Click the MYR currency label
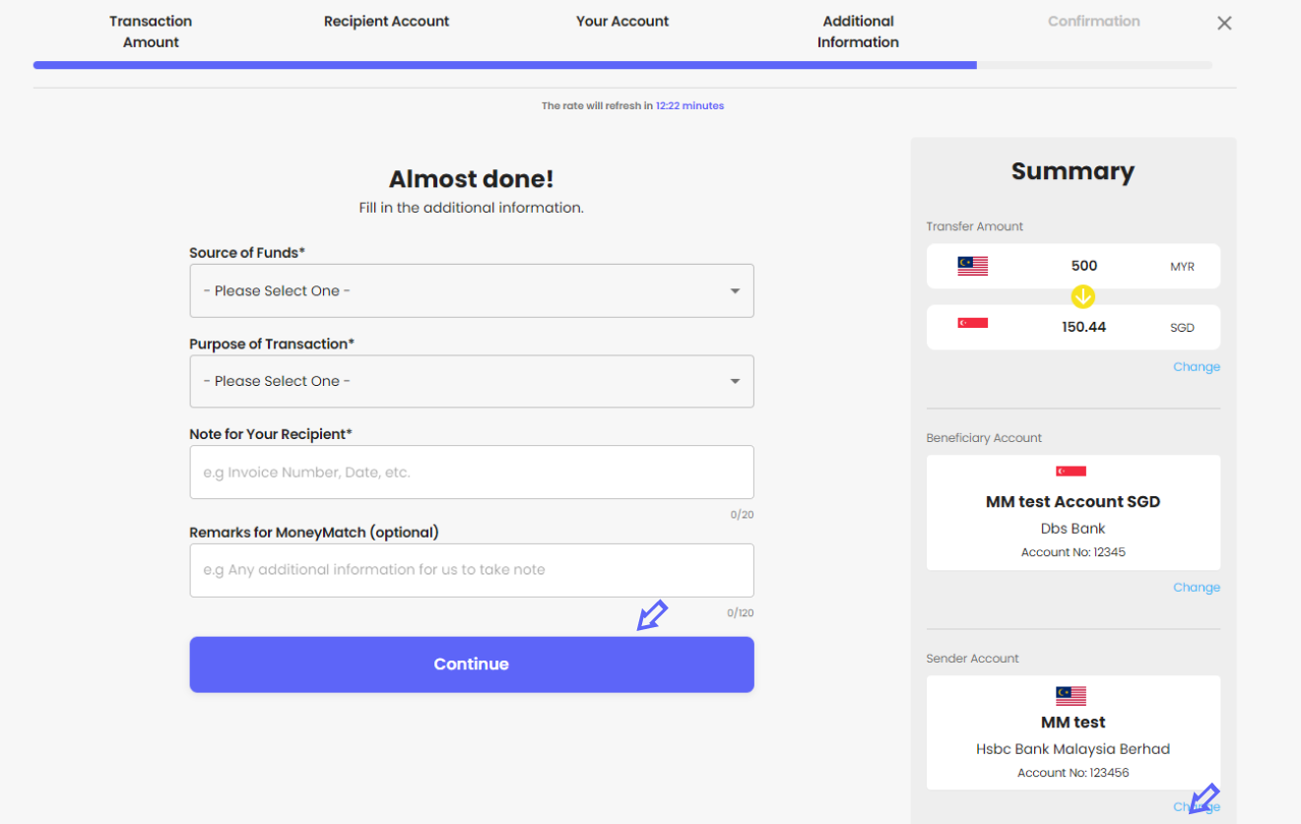The width and height of the screenshot is (1301, 824). coord(1182,267)
